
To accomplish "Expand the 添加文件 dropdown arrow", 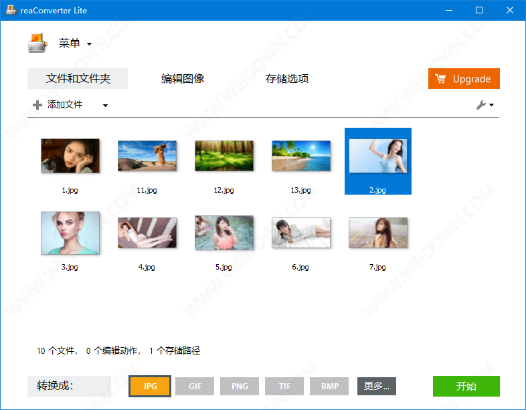I will (x=105, y=105).
